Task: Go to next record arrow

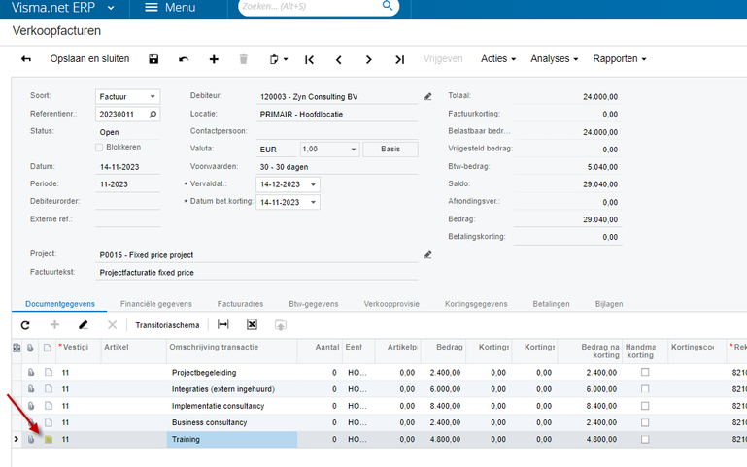Action: (369, 59)
